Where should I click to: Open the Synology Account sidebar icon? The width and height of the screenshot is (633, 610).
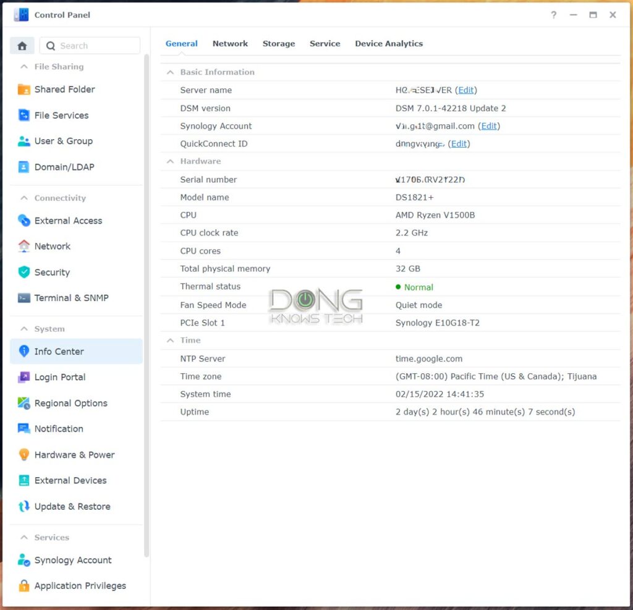[x=24, y=560]
